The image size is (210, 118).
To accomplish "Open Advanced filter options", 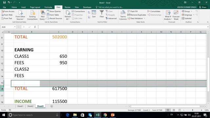I will (111, 18).
